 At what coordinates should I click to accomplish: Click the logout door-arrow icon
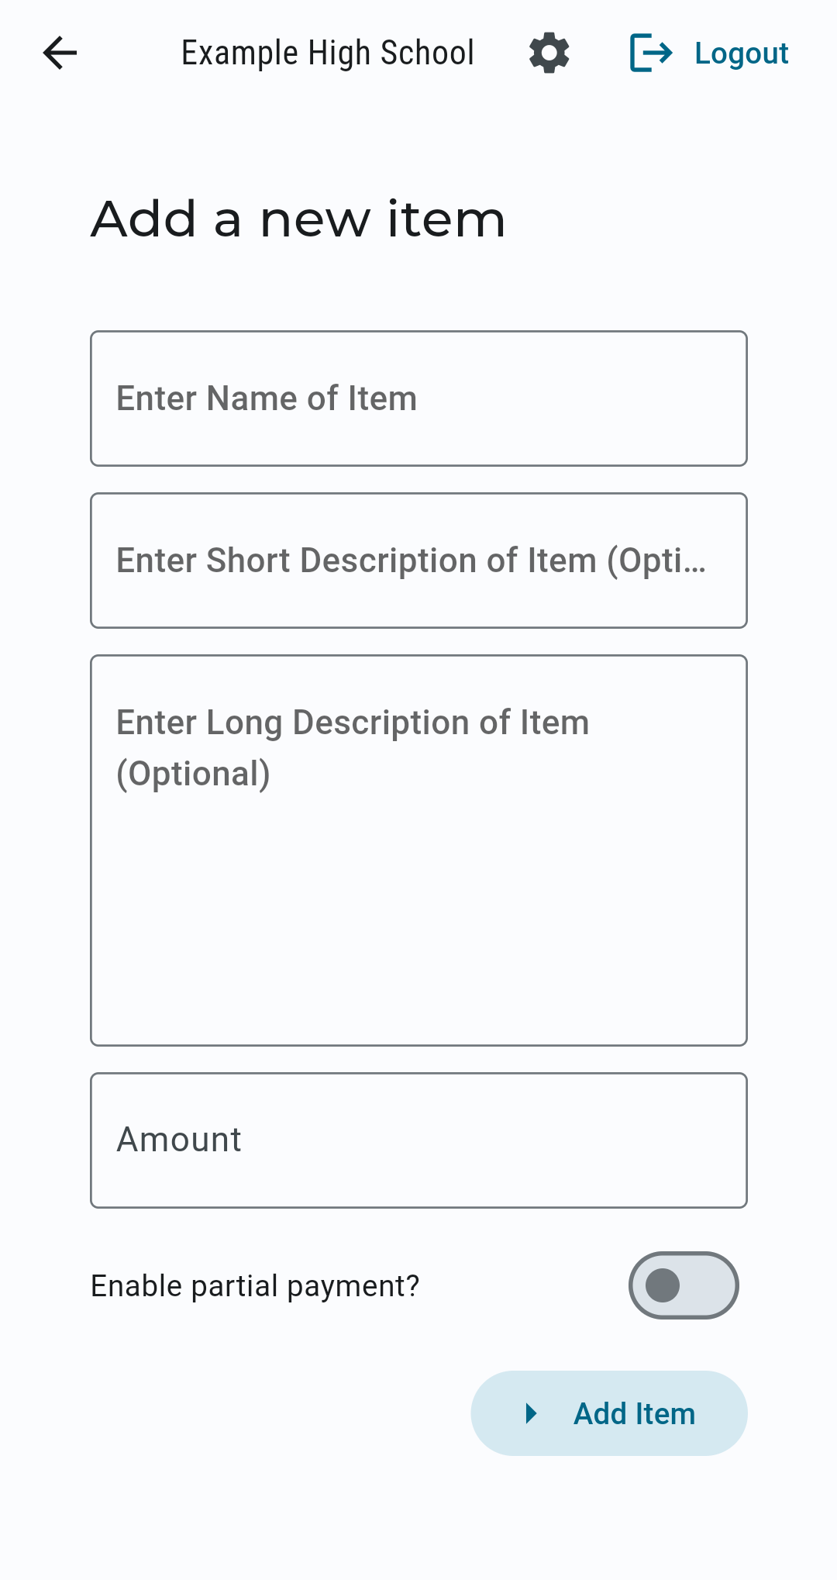pyautogui.click(x=651, y=53)
